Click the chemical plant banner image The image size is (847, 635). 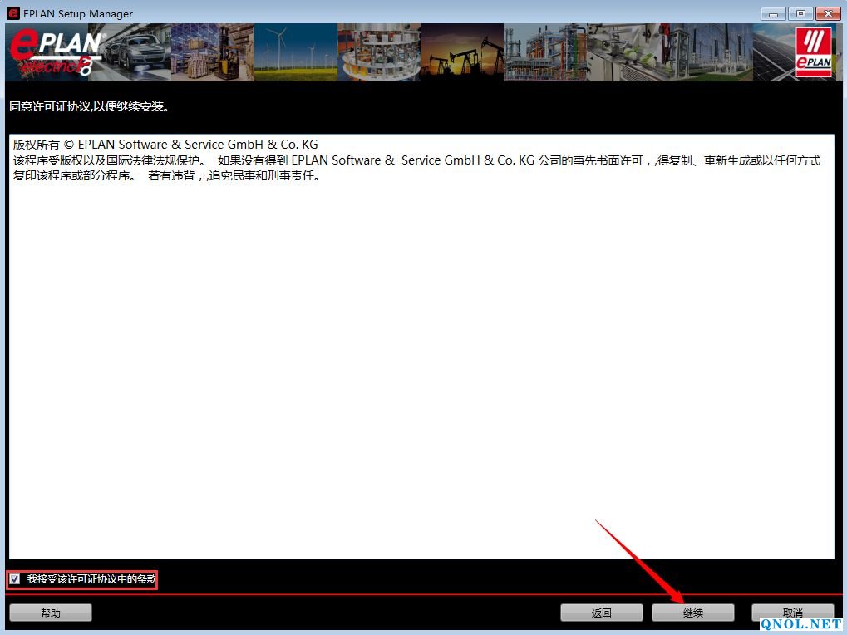tap(545, 52)
